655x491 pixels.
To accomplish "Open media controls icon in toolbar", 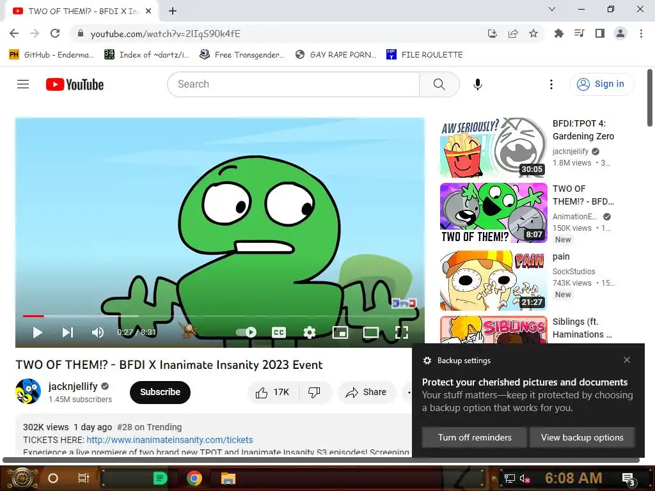I will click(x=579, y=33).
